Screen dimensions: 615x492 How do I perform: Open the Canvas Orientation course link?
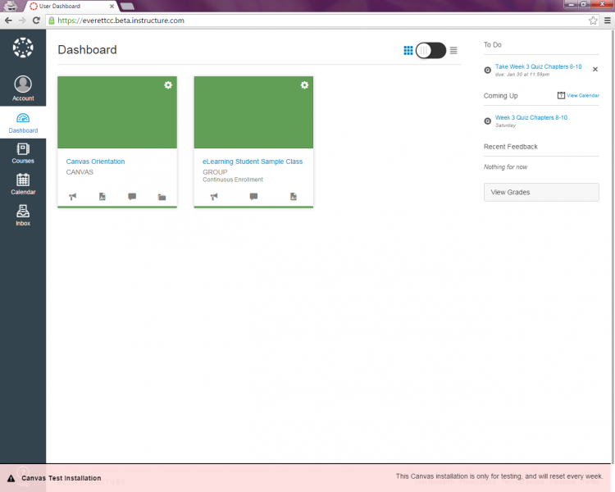coord(95,162)
